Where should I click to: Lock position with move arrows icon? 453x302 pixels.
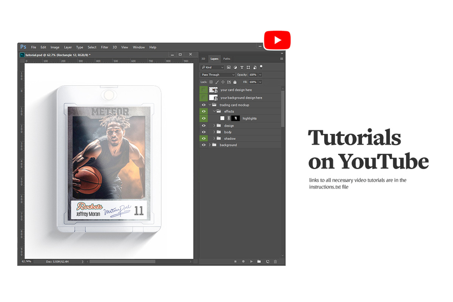pos(223,82)
